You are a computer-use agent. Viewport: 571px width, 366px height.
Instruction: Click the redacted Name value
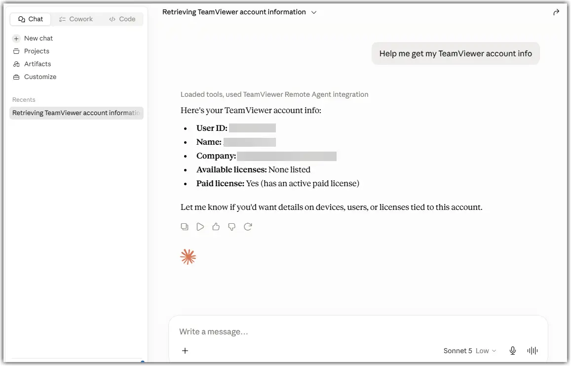(x=249, y=142)
